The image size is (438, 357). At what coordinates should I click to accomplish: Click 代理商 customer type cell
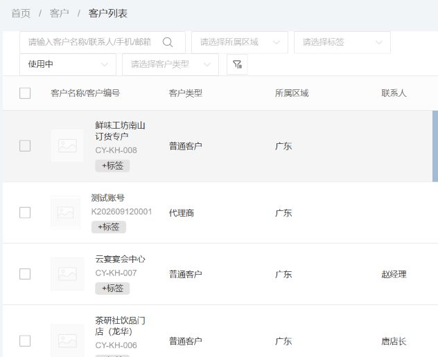pyautogui.click(x=182, y=213)
